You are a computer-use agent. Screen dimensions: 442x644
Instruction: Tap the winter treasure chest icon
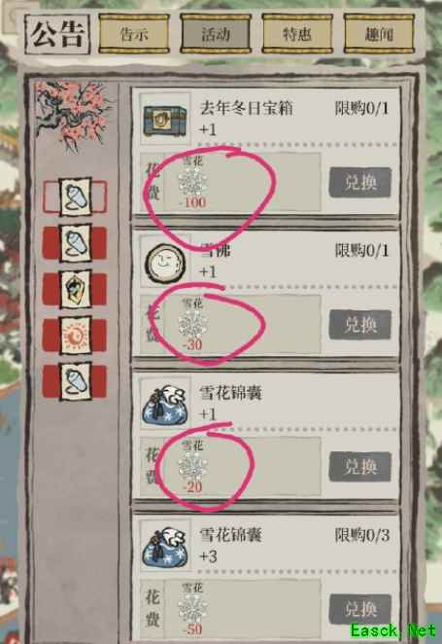[x=165, y=119]
